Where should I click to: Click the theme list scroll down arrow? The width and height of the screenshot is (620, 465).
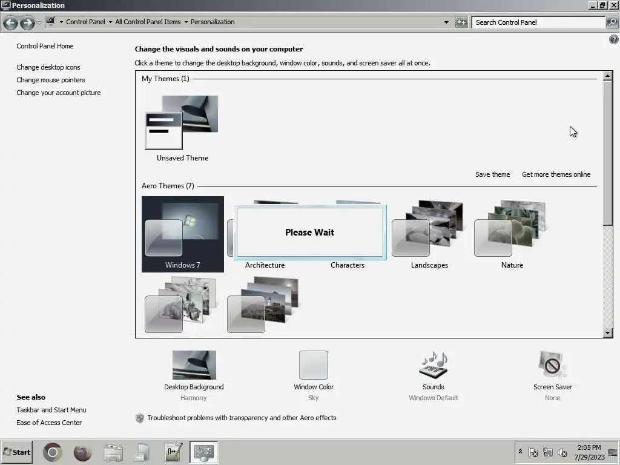click(608, 333)
